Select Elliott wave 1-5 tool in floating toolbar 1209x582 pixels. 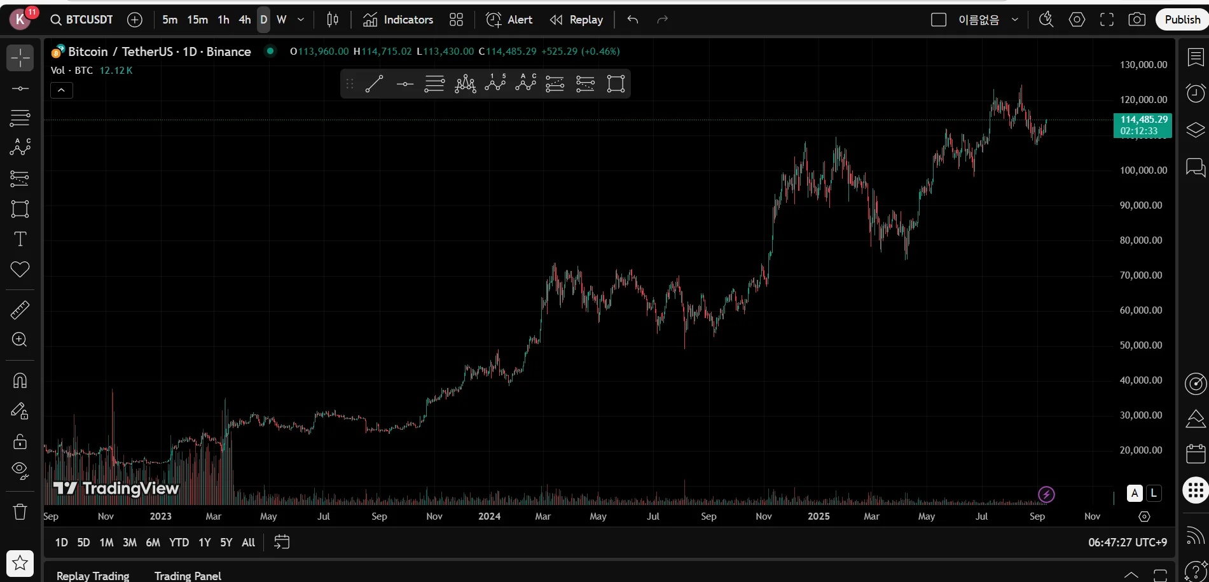point(495,84)
